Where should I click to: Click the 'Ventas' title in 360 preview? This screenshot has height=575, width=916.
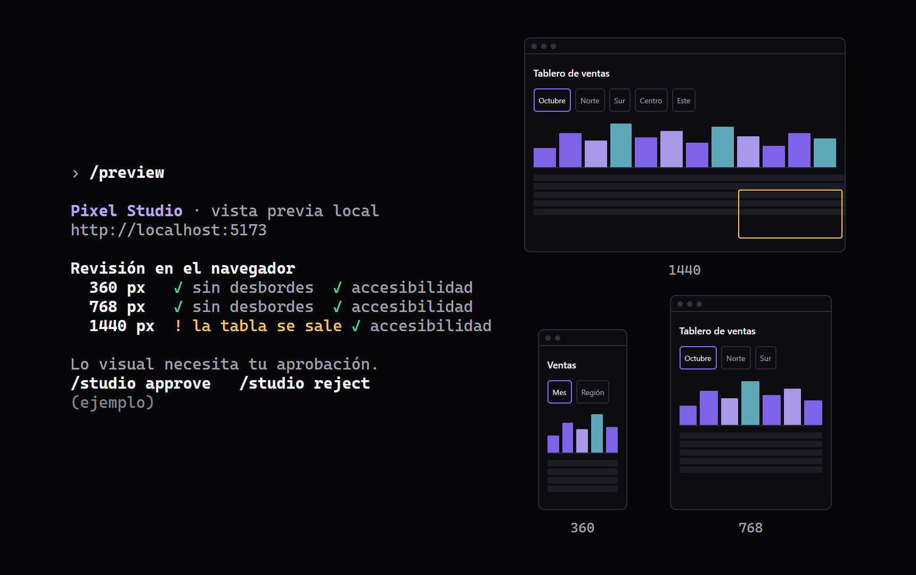[x=561, y=365]
